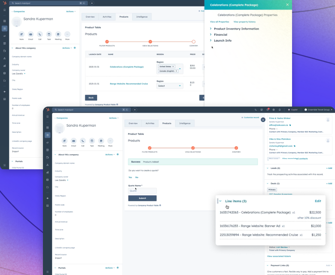Viewport: 335px width, 275px height.
Task: Collapse About this company in upper window
Action: coord(12,48)
